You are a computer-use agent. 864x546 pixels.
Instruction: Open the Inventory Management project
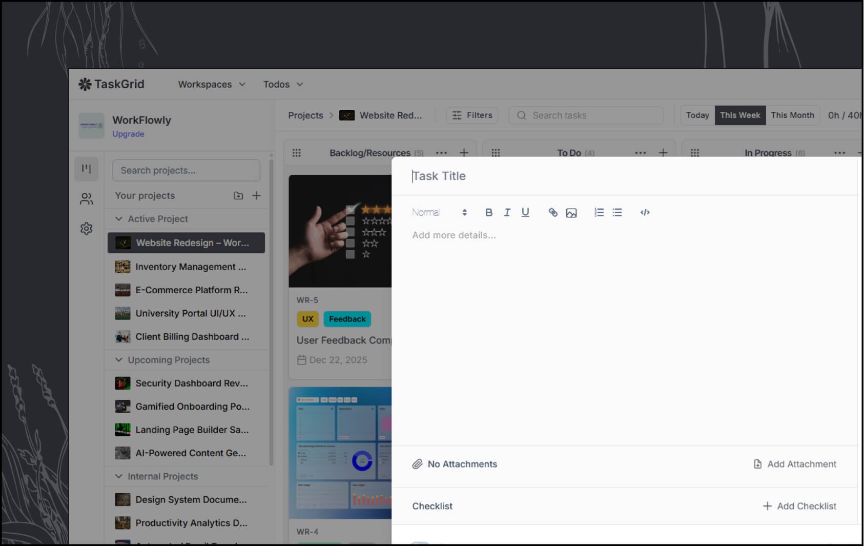point(190,267)
